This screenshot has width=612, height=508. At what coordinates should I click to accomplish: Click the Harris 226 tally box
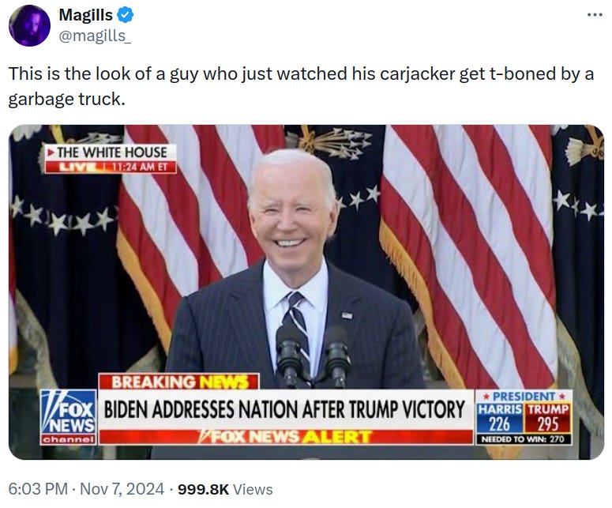tap(500, 418)
